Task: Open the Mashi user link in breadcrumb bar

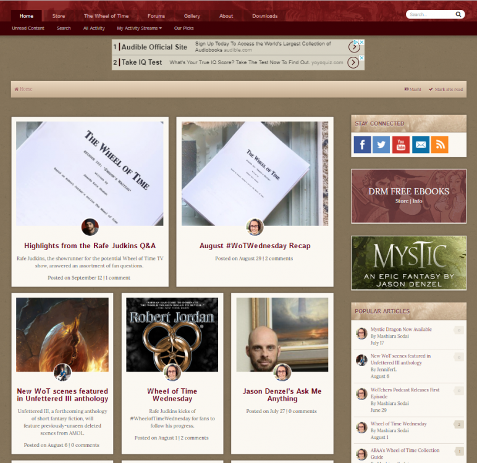Action: (x=413, y=89)
